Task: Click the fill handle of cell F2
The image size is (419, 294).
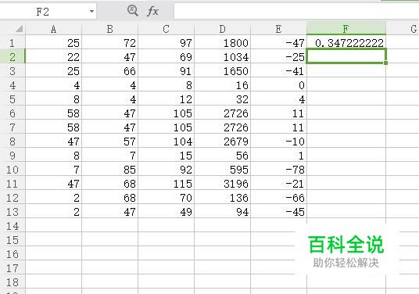Action: tap(385, 63)
